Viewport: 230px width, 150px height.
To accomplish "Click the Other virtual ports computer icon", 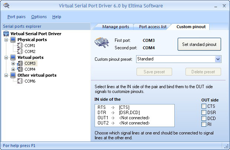I will 13,75.
